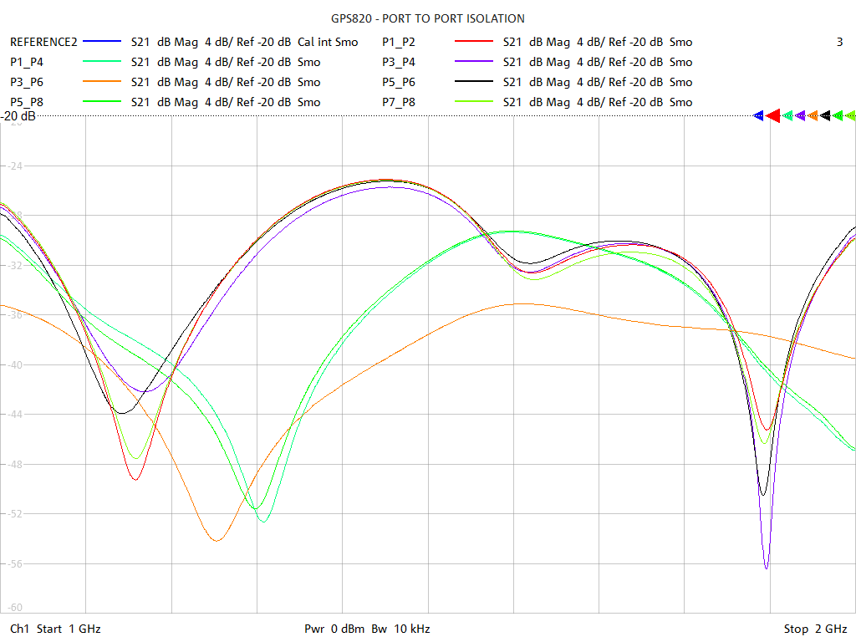Select the P5_P6 trace label

[x=399, y=82]
